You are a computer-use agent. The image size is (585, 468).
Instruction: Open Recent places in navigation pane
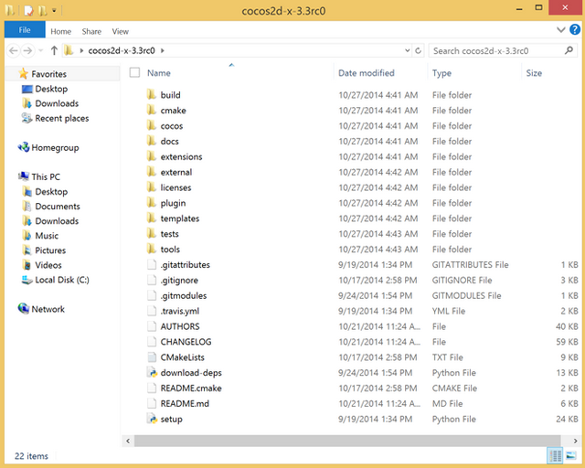click(62, 118)
